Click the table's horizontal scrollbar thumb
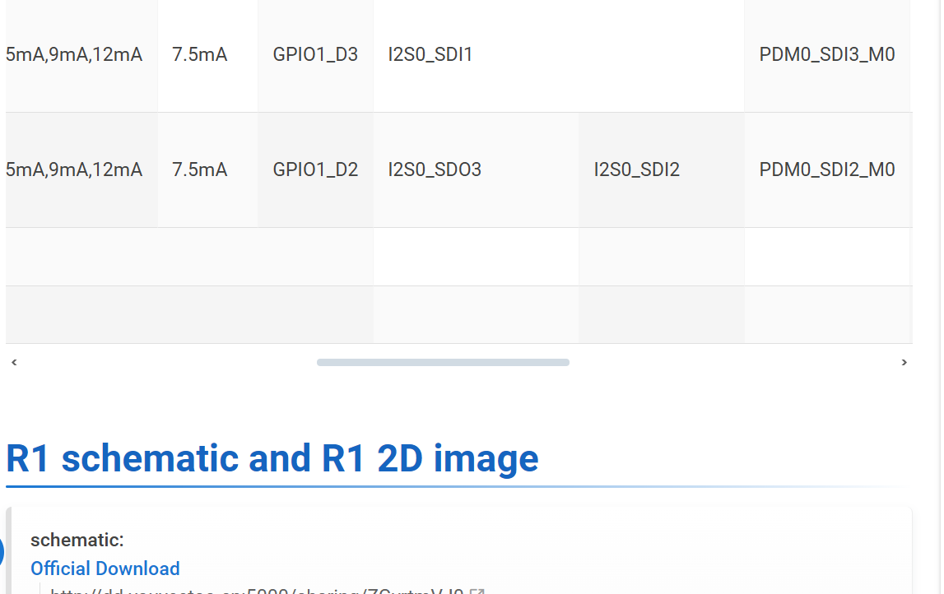 click(x=443, y=362)
